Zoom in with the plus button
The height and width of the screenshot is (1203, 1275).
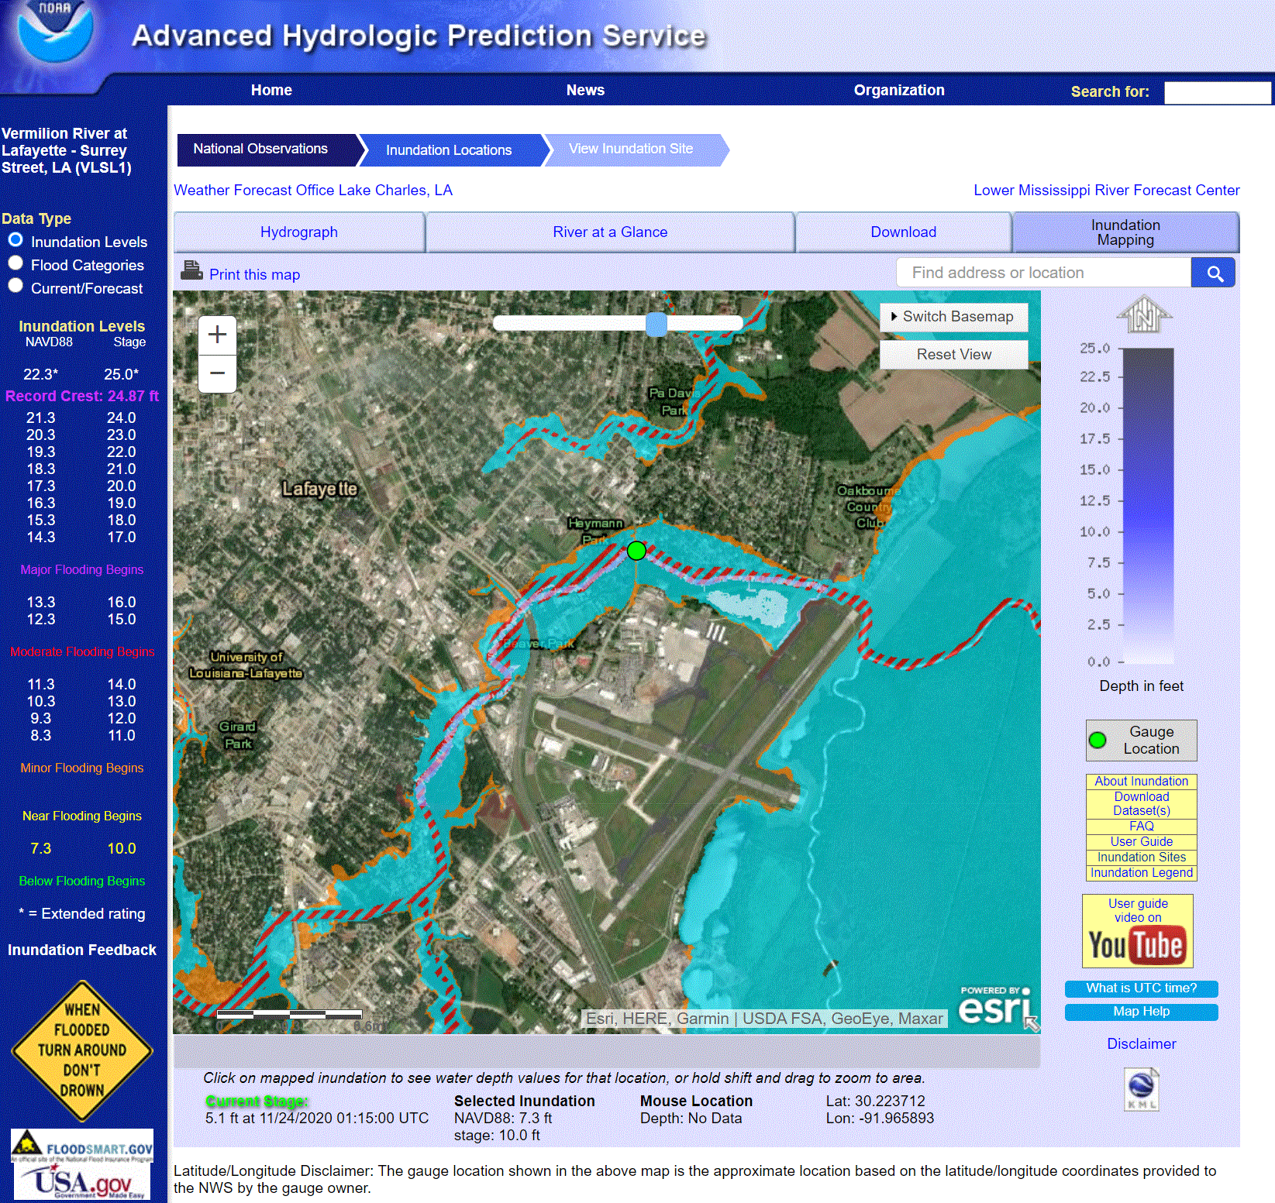coord(218,335)
